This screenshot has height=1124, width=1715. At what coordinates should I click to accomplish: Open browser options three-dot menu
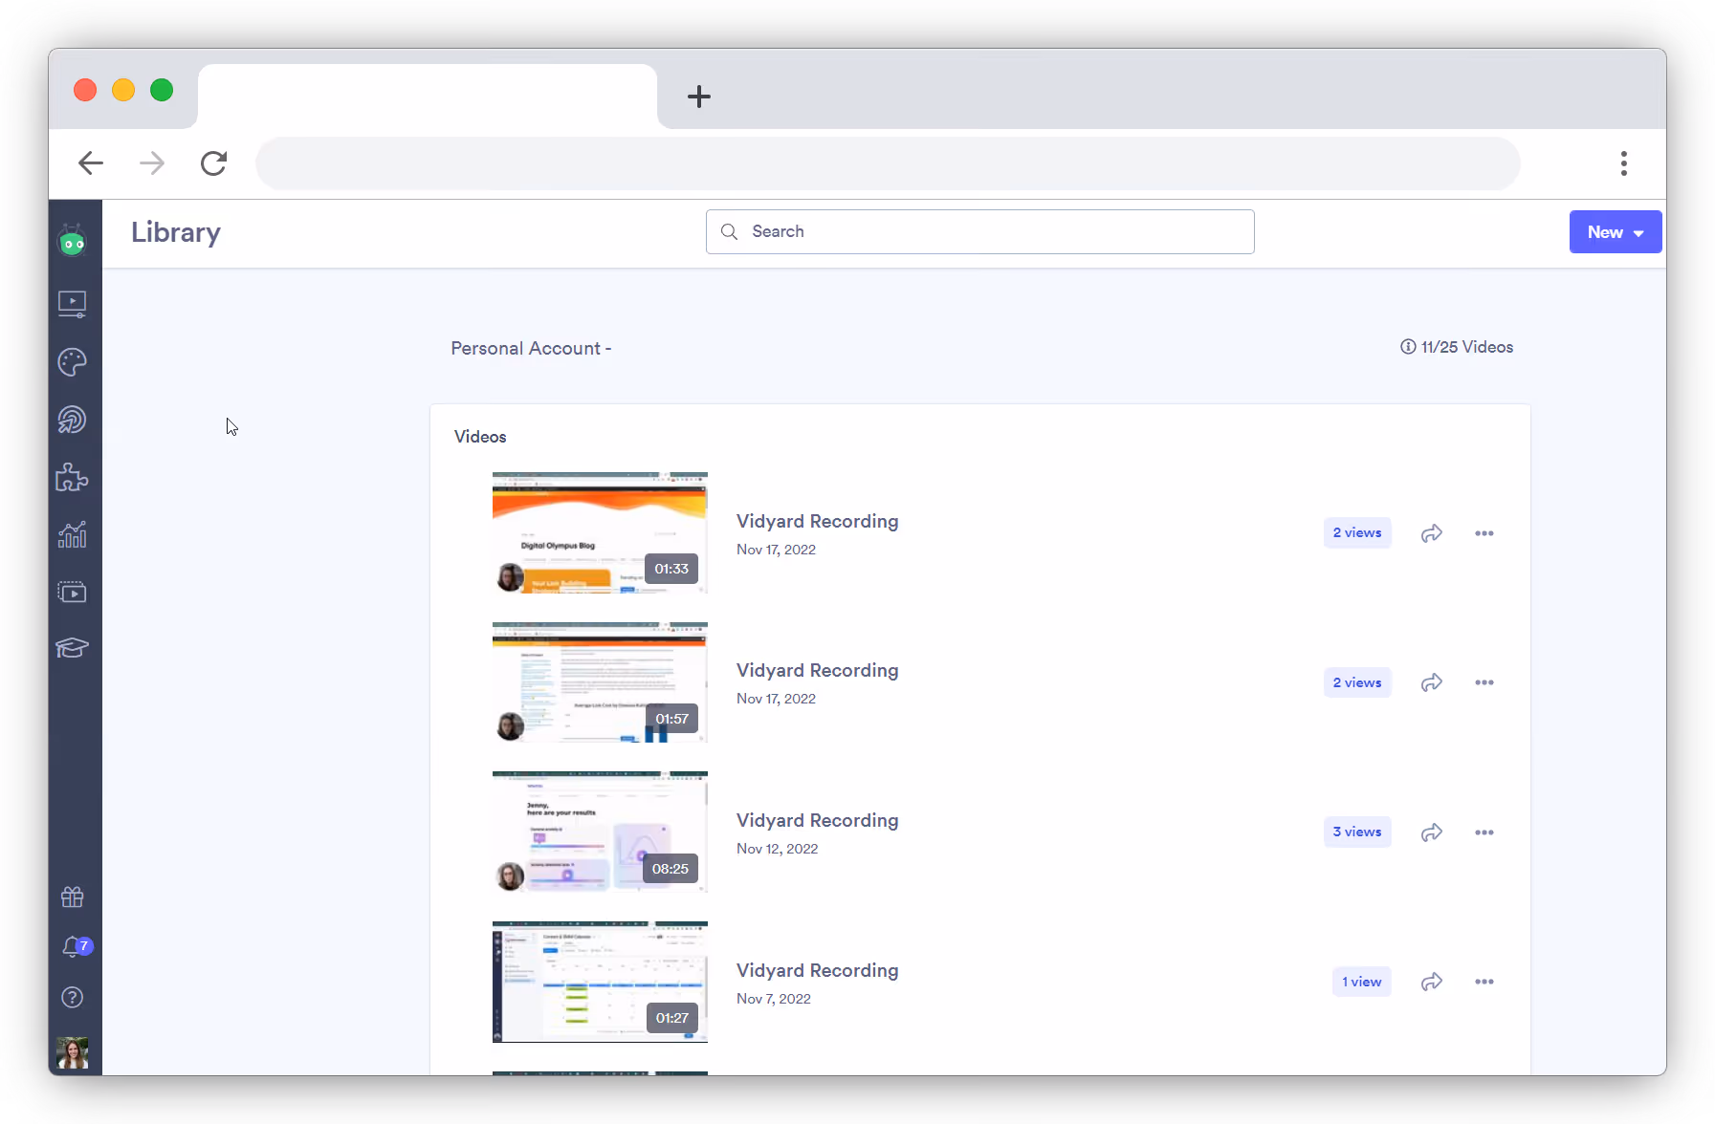tap(1623, 163)
